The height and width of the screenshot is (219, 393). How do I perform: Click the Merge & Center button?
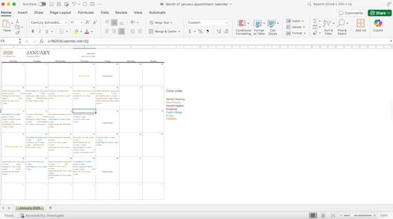pyautogui.click(x=165, y=31)
